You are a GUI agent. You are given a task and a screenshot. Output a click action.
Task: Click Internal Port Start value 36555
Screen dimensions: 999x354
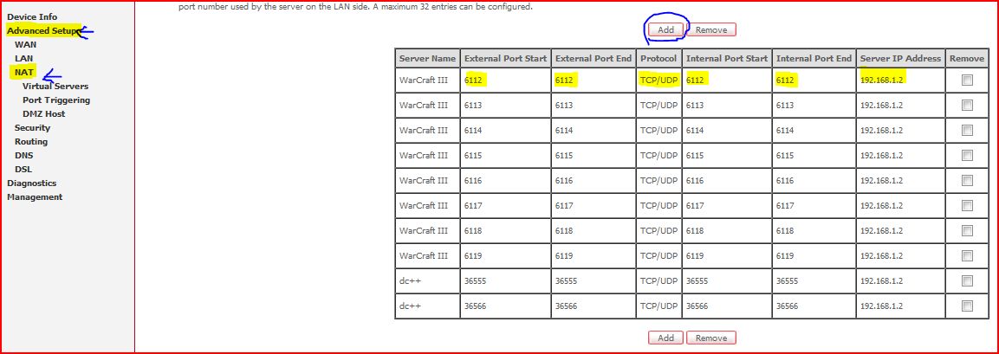[697, 280]
